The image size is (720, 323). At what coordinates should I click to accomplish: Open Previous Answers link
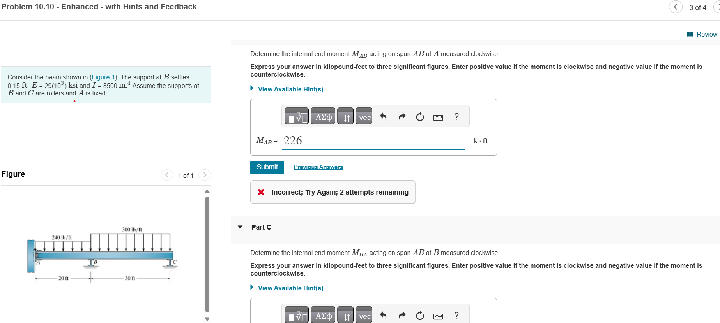pyautogui.click(x=318, y=167)
